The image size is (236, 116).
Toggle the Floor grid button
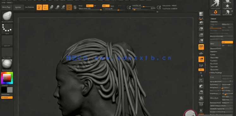[201, 53]
